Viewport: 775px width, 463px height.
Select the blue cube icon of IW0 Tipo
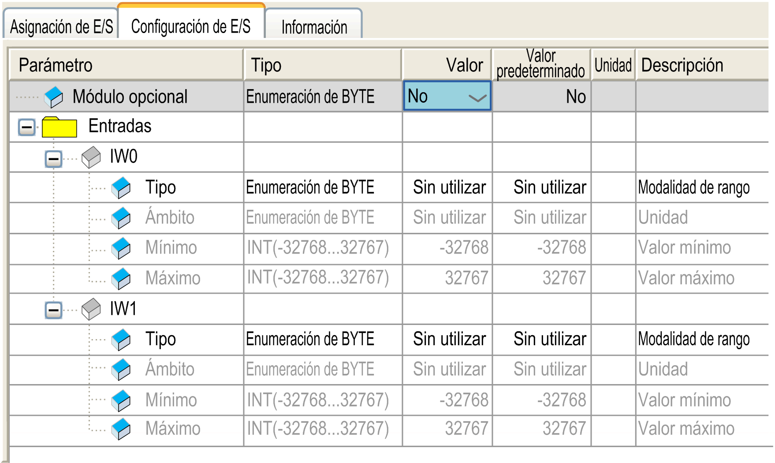click(121, 188)
